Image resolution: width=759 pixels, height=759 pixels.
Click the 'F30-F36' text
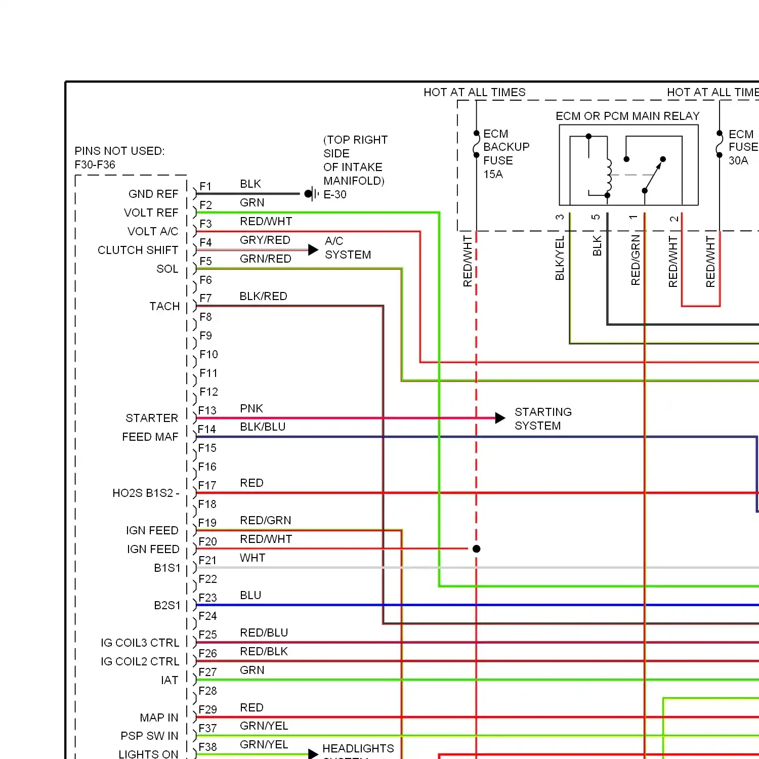(x=95, y=164)
